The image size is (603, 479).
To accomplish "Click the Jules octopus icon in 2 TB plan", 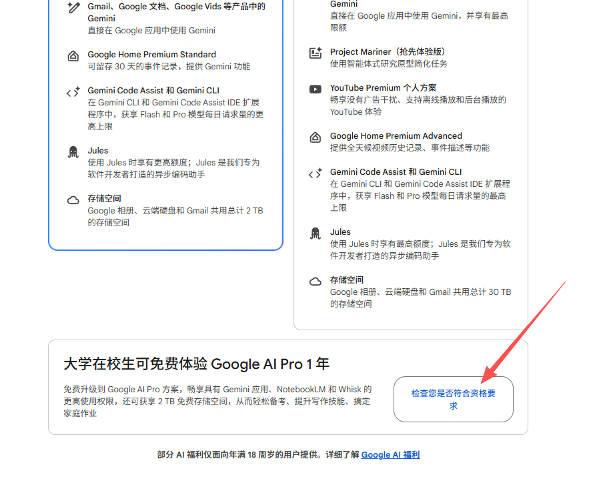I will [x=73, y=152].
